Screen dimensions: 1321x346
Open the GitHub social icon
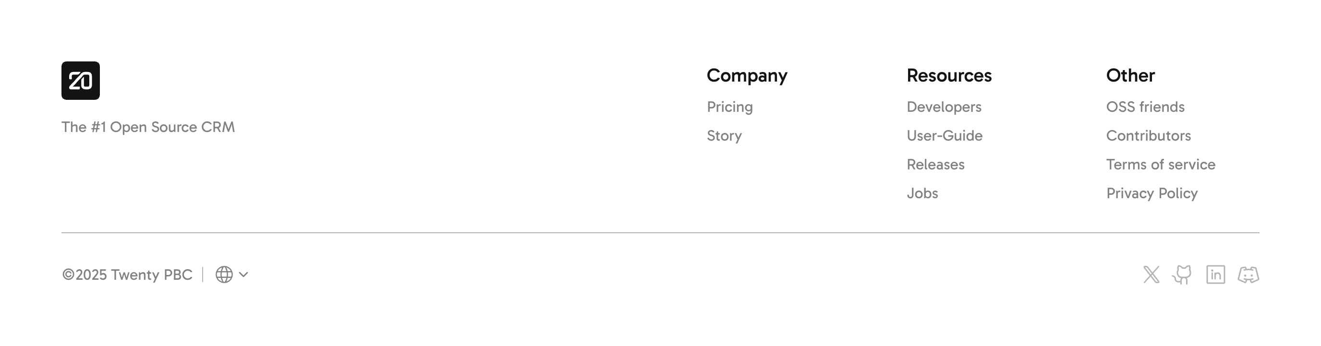tap(1183, 275)
